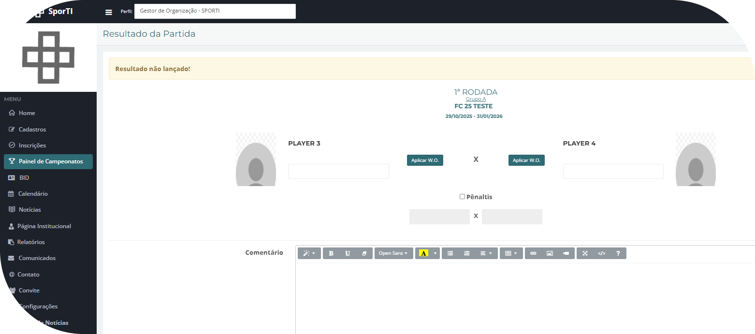Screen dimensions: 755x334
Task: Go to Relatórios in the sidebar
Action: 31,242
